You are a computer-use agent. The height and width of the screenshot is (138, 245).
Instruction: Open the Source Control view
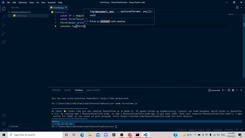(x=4, y=25)
